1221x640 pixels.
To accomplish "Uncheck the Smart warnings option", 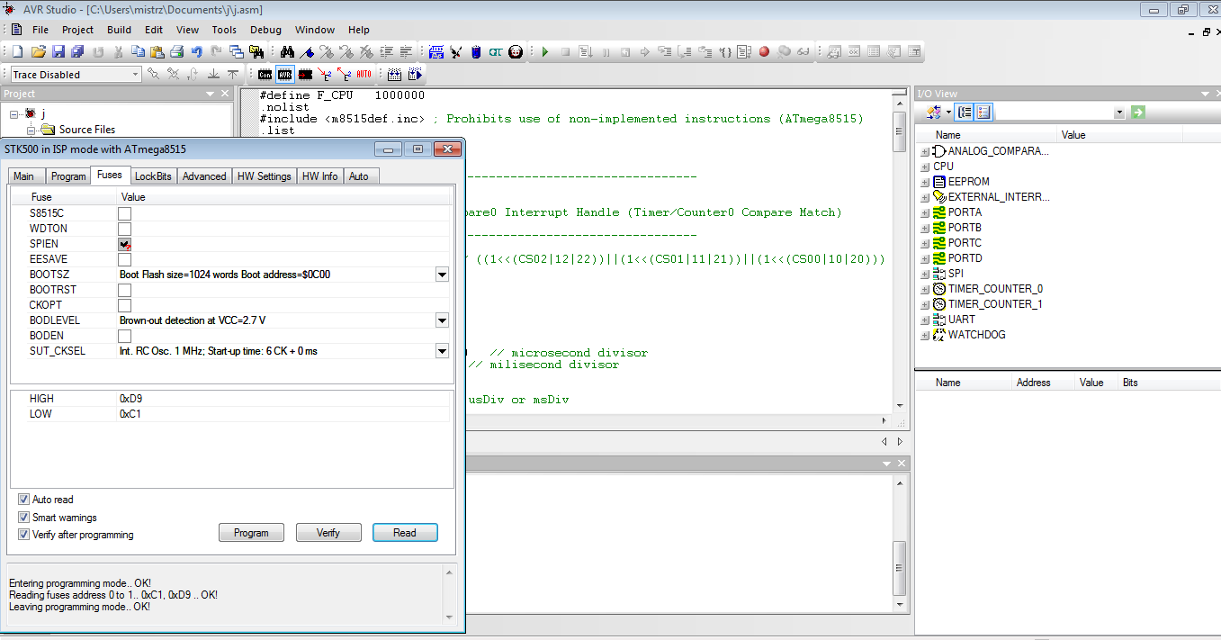I will pos(24,518).
